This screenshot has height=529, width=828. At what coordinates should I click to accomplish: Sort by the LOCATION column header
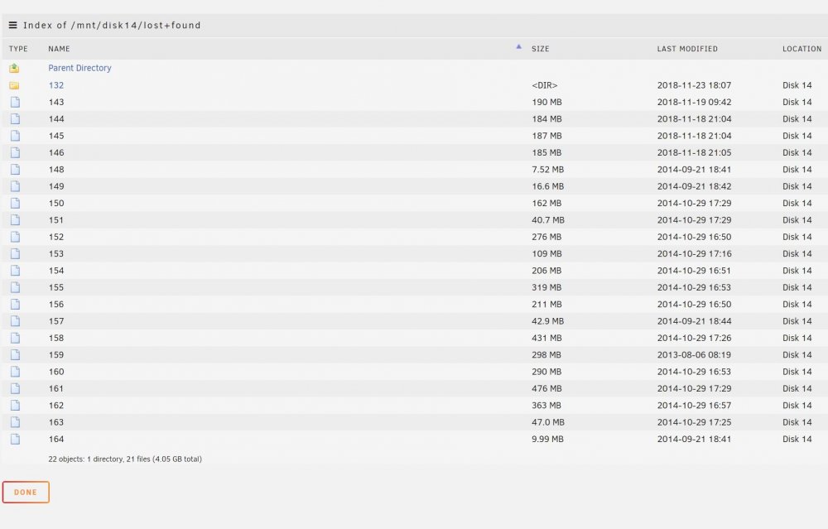pyautogui.click(x=802, y=49)
